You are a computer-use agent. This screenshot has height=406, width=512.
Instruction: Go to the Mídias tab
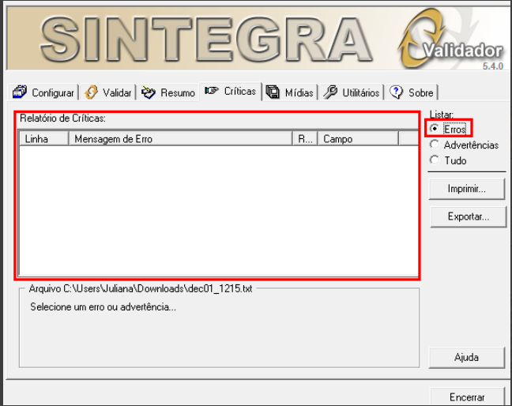point(290,92)
